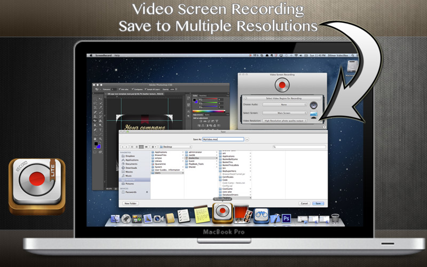427x267 pixels.
Task: Click the Save button
Action: tap(318, 203)
